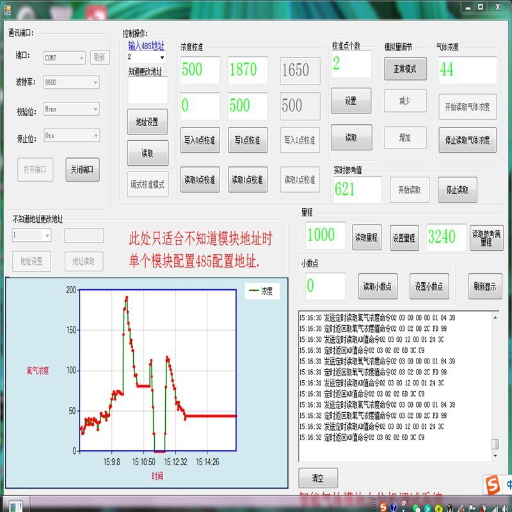Click the app icon in the title bar

[7, 6]
